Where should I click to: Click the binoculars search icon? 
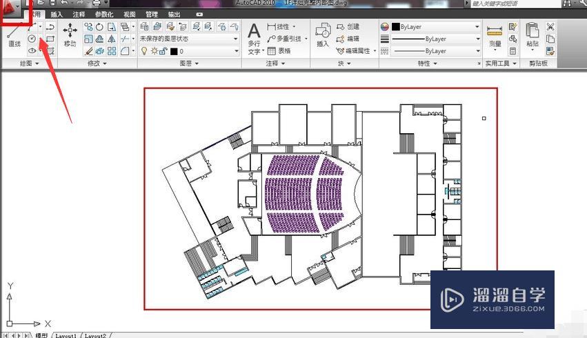[566, 3]
